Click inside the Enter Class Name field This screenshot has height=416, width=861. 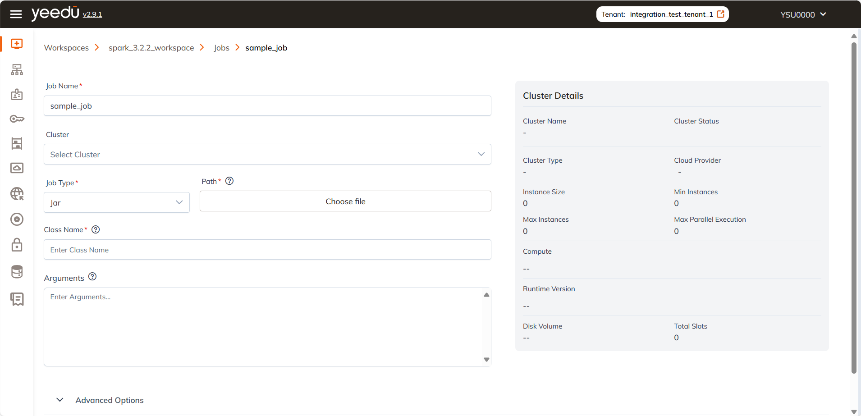point(267,249)
